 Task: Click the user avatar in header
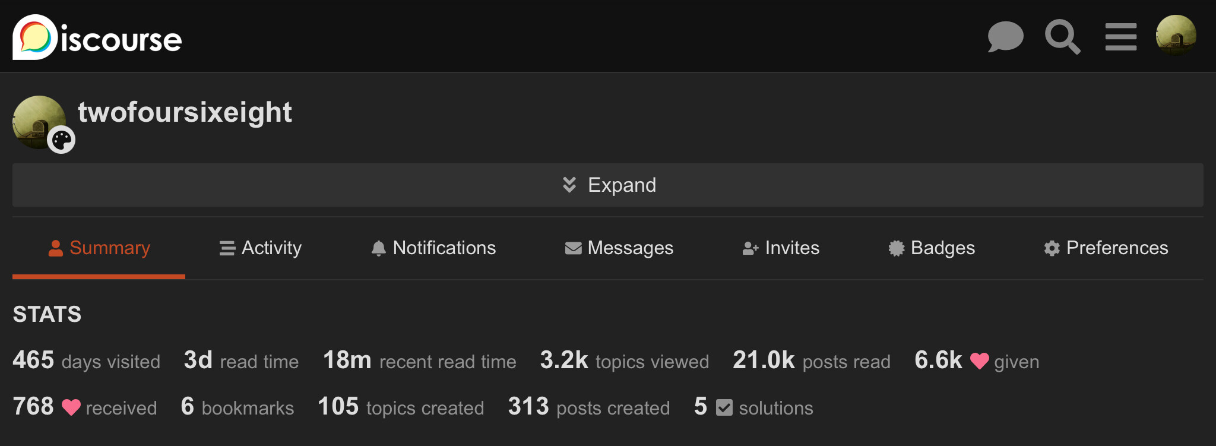(x=1176, y=36)
